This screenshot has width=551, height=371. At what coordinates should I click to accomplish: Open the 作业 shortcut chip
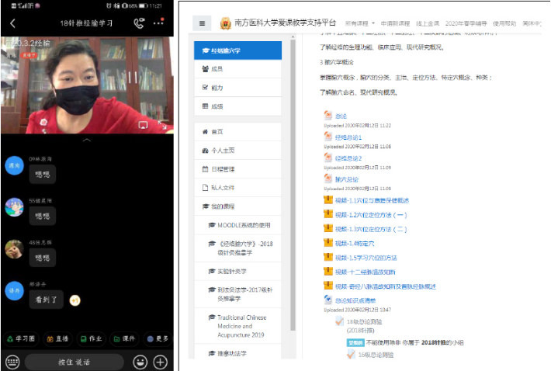click(x=91, y=338)
